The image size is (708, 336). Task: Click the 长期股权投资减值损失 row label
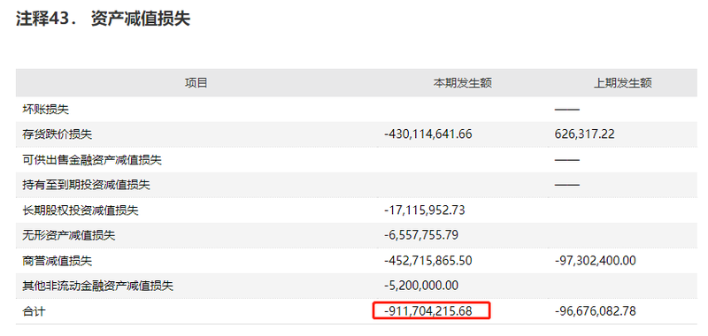pos(81,210)
